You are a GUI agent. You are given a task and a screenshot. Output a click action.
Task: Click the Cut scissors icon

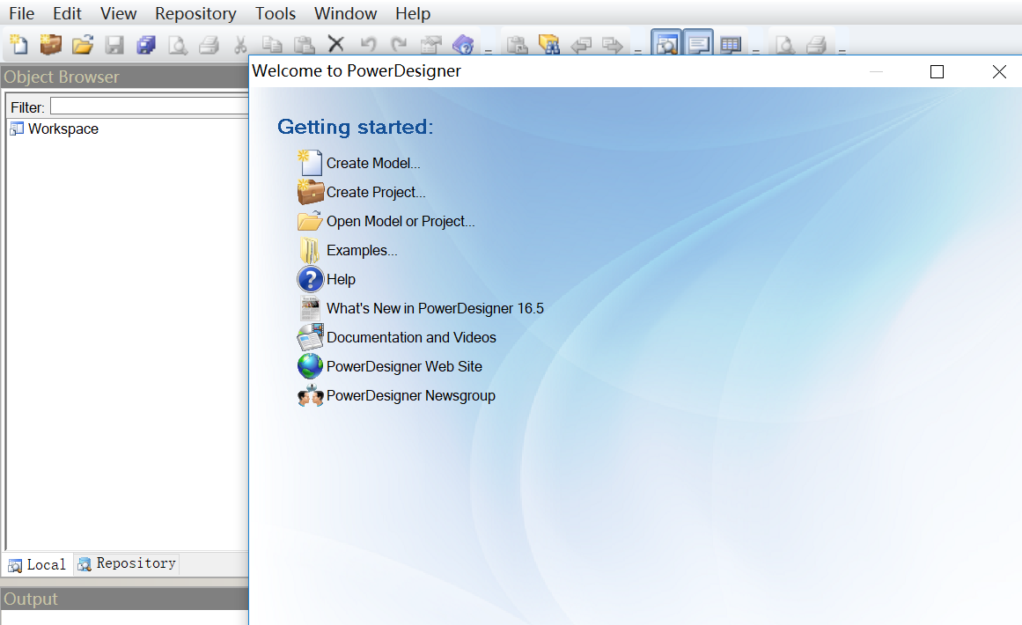pos(240,44)
